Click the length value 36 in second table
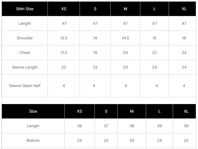 coord(79,126)
